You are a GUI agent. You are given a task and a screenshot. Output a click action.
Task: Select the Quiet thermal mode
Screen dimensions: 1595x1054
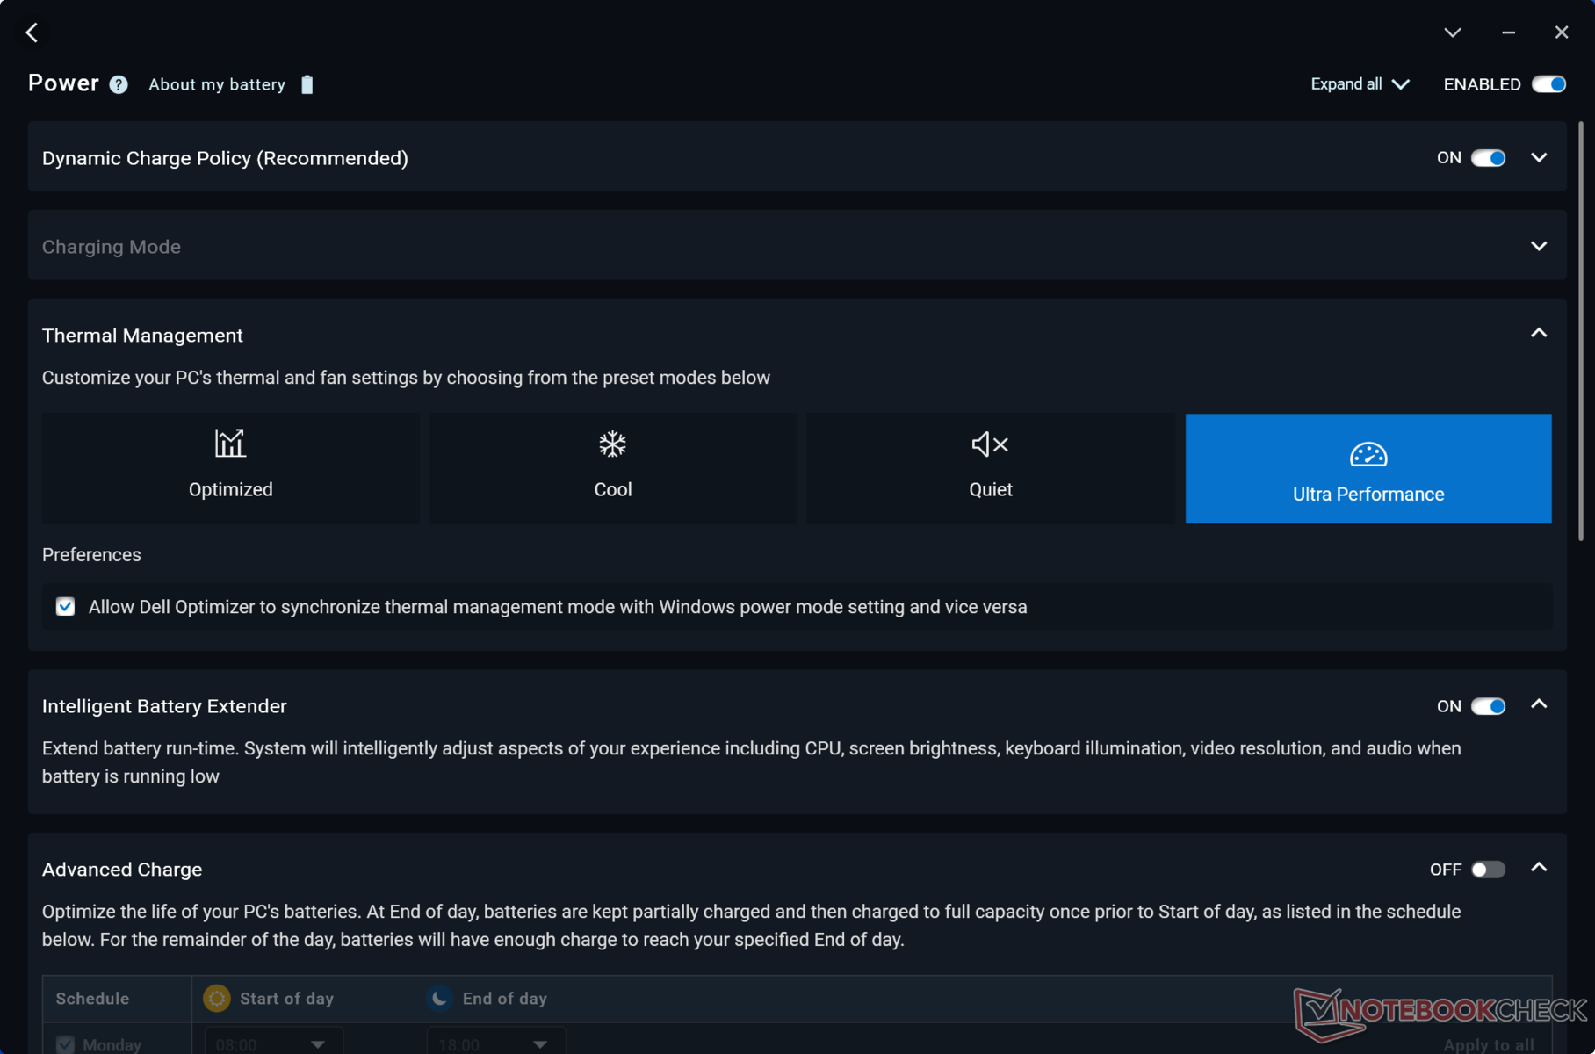pyautogui.click(x=991, y=468)
